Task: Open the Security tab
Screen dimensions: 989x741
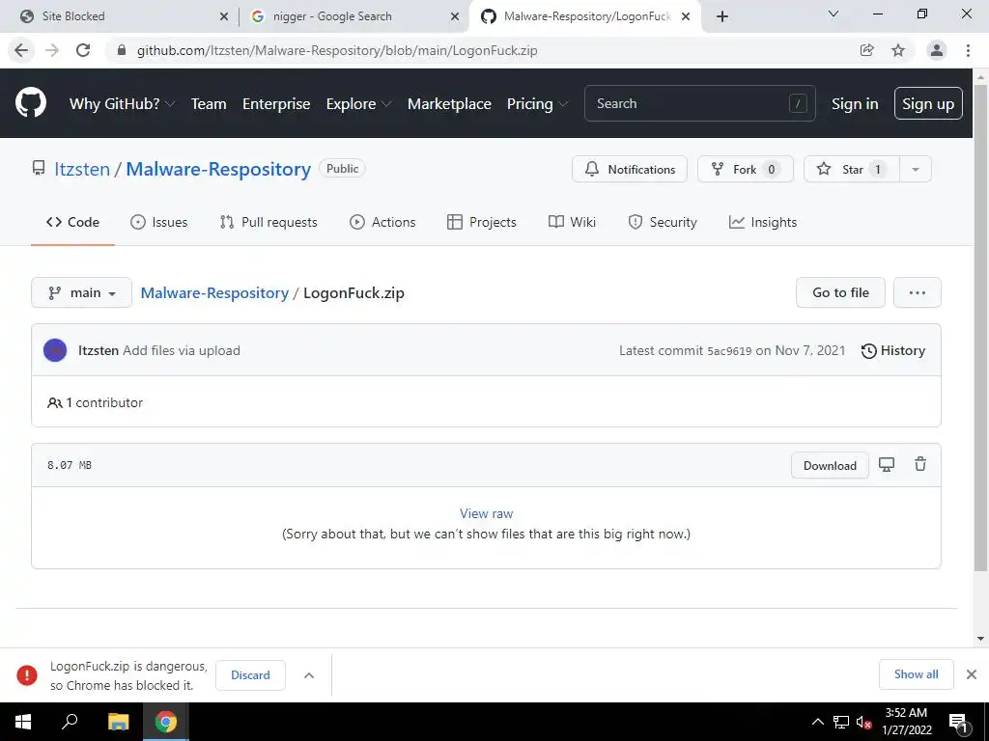Action: click(x=663, y=222)
